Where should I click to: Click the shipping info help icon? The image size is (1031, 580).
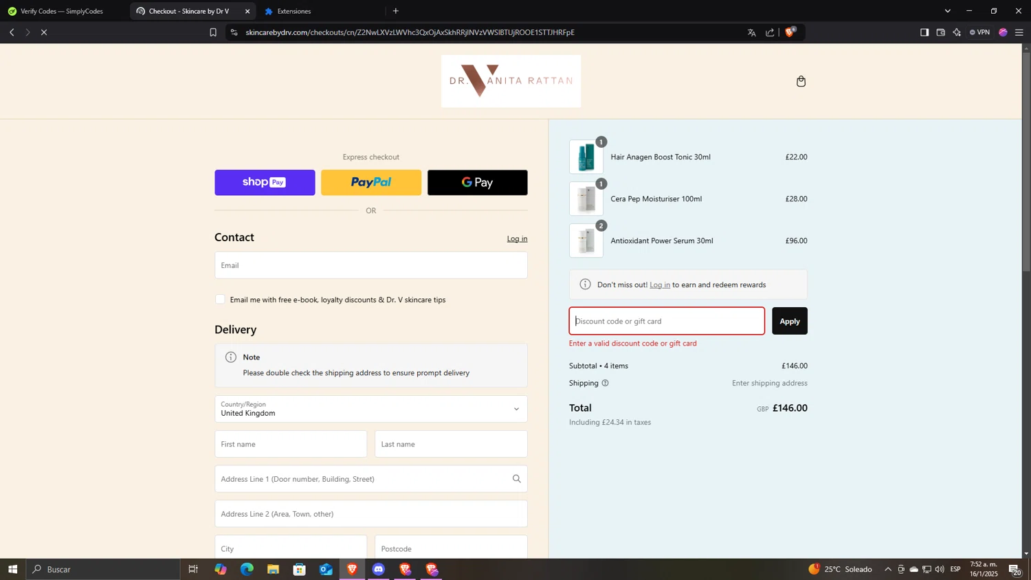[x=605, y=383]
